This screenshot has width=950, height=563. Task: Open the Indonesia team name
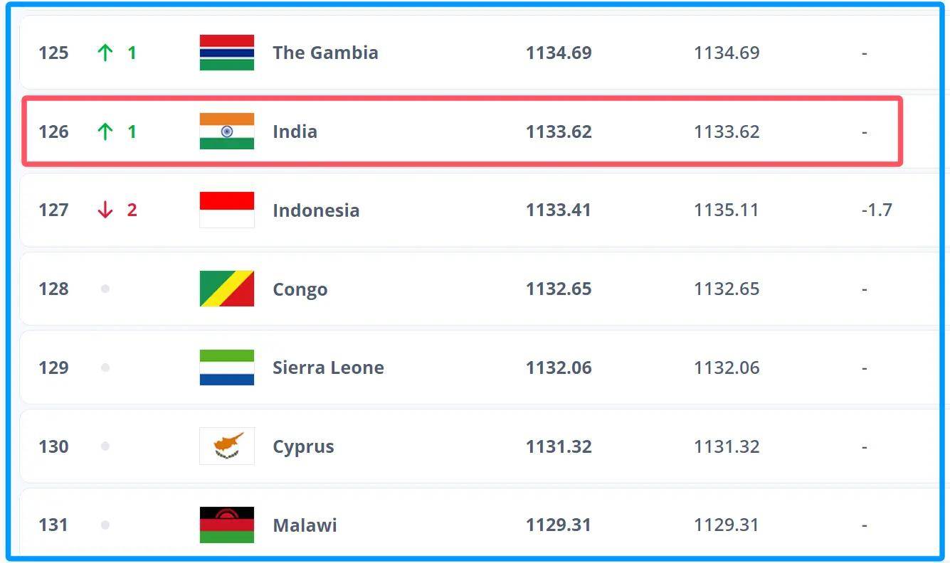coord(316,210)
